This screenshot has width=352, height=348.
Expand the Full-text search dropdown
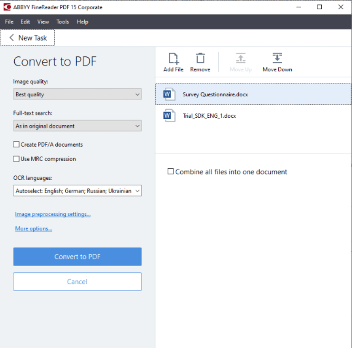tap(77, 126)
